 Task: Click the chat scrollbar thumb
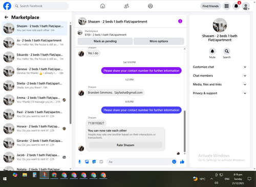click(184, 131)
